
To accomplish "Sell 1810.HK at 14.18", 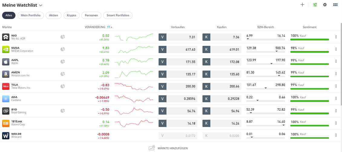I will click(178, 123).
